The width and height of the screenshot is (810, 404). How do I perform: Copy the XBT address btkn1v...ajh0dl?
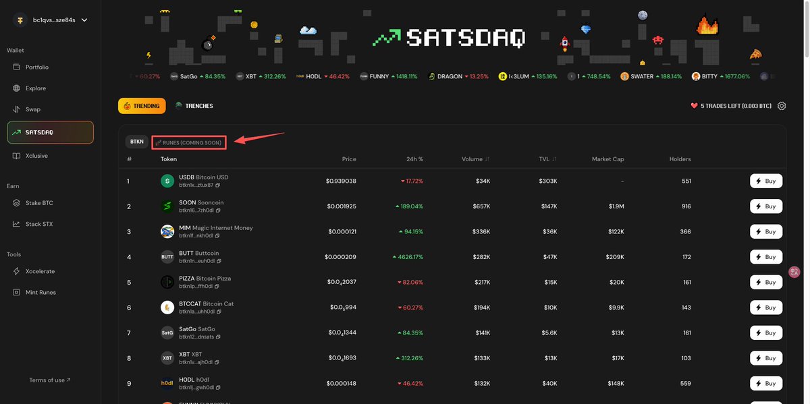(217, 362)
